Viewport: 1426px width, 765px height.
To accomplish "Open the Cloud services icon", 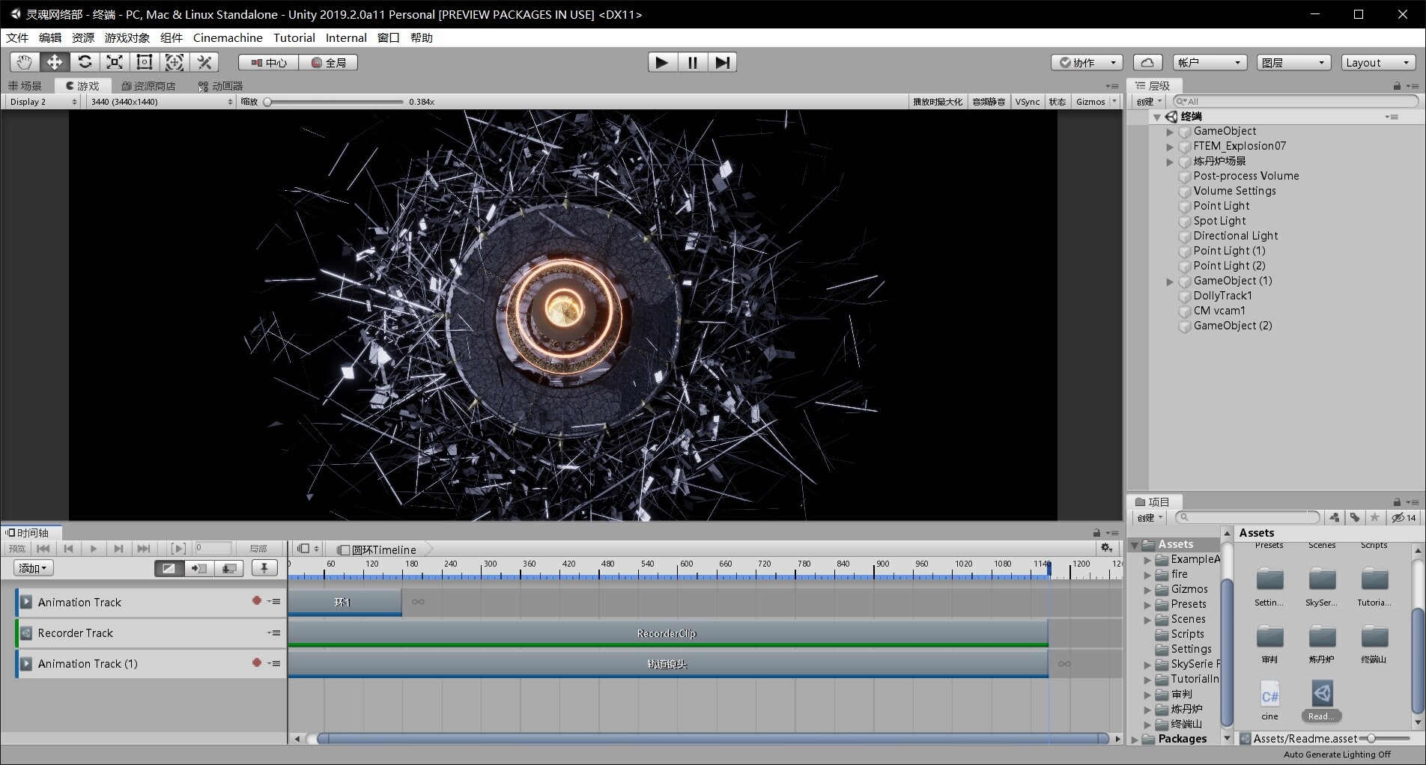I will point(1147,62).
